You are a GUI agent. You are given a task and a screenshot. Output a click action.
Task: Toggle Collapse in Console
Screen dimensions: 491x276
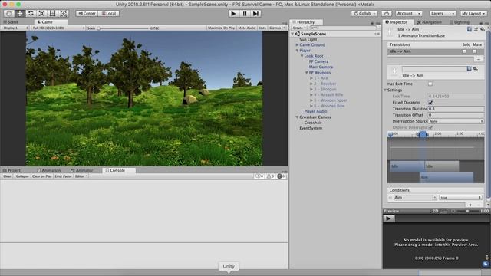point(22,176)
